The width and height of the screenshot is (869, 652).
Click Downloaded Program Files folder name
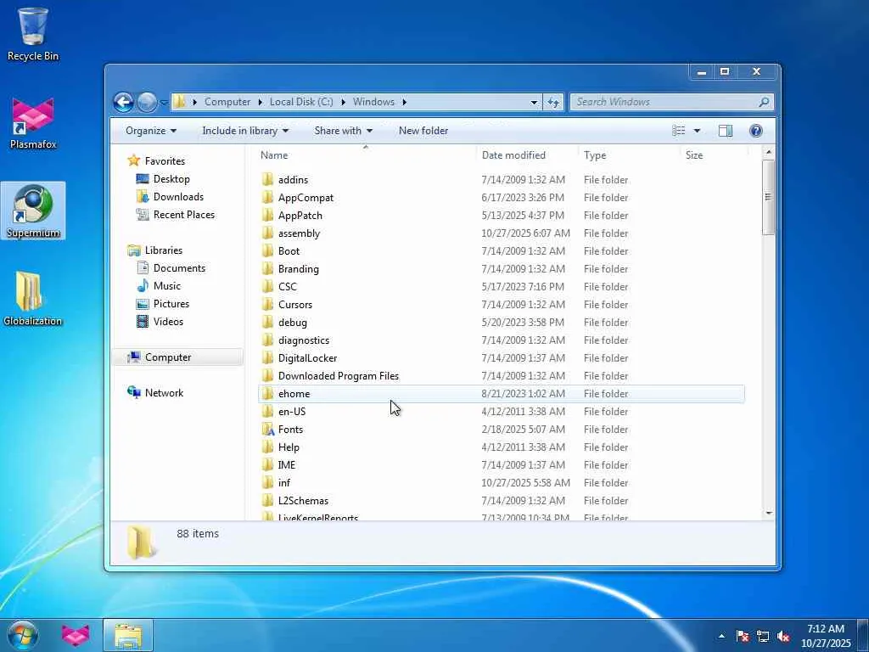[x=339, y=376]
